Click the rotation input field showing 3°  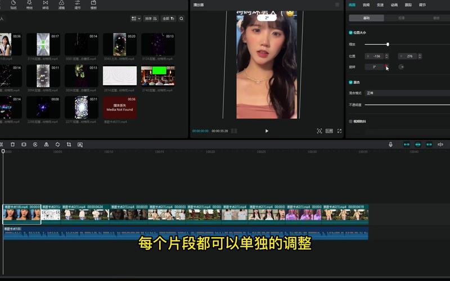pyautogui.click(x=374, y=67)
